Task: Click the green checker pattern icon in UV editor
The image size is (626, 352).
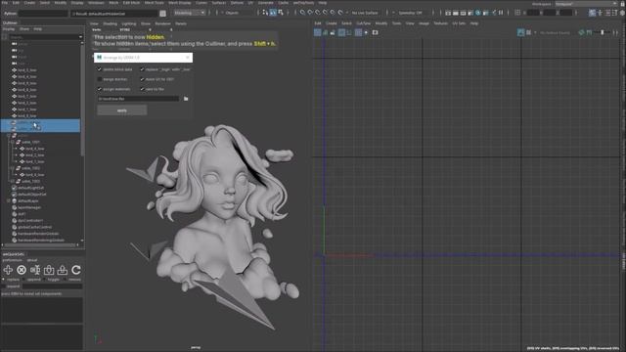Action: click(581, 32)
